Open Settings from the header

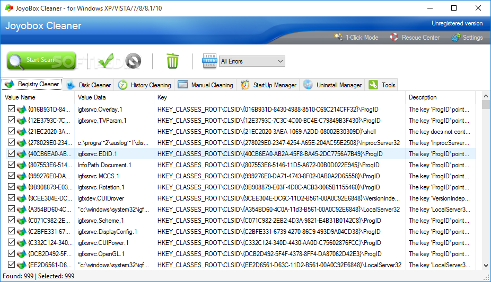click(x=467, y=38)
